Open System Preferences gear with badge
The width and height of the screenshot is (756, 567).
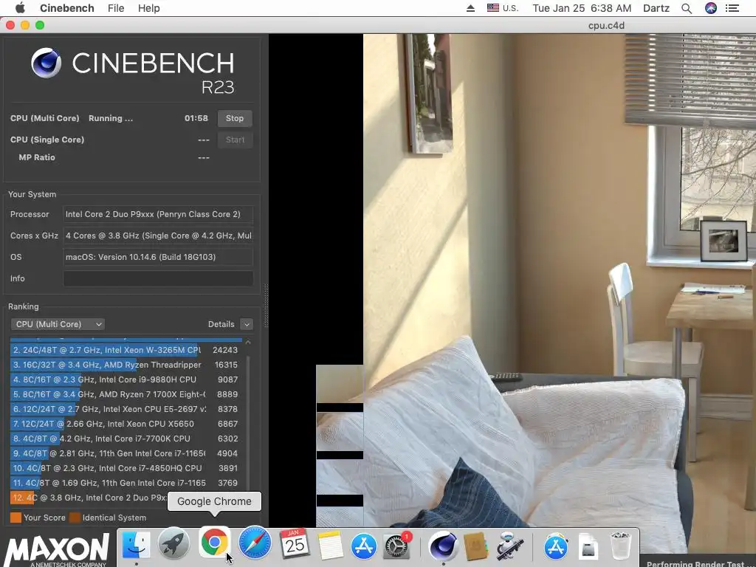[x=396, y=546]
